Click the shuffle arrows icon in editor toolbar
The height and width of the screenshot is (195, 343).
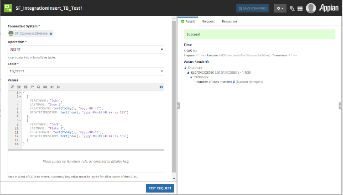pos(45,87)
